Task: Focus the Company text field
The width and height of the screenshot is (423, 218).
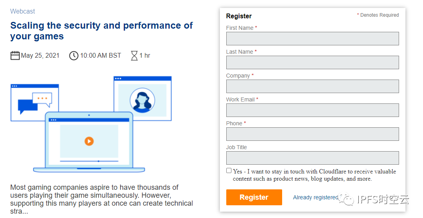Action: click(x=312, y=86)
